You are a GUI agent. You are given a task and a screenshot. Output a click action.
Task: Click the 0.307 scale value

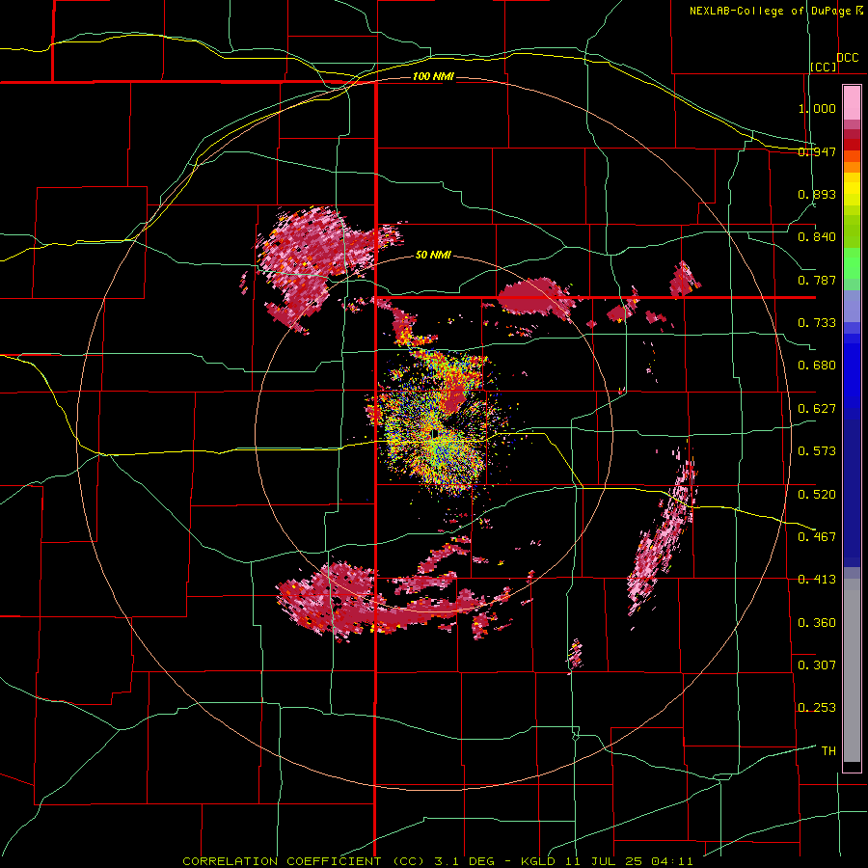click(x=817, y=665)
